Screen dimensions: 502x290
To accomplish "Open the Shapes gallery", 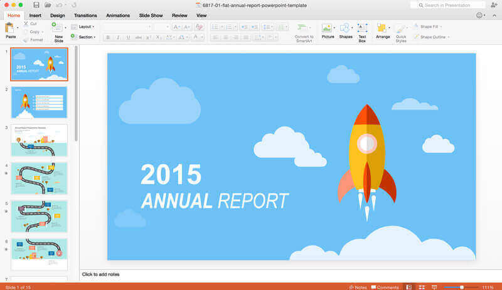I will pos(345,31).
